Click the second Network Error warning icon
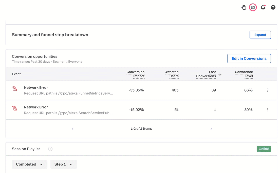Viewport: 280px width, 173px height. 15,108
